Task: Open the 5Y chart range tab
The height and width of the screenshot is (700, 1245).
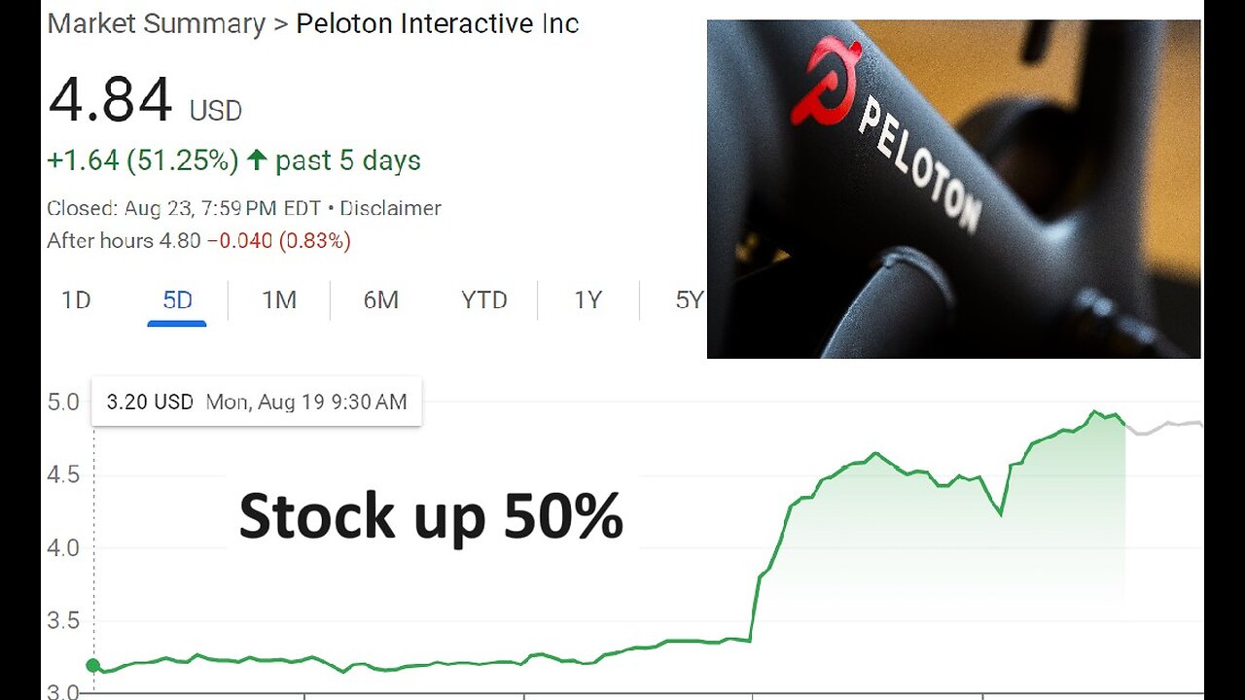Action: click(688, 300)
